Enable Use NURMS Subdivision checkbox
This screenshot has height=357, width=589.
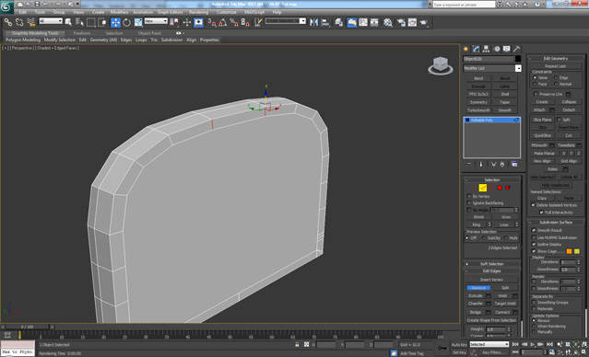pyautogui.click(x=534, y=237)
